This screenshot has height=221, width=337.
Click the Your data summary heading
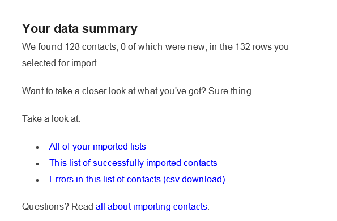pyautogui.click(x=80, y=28)
